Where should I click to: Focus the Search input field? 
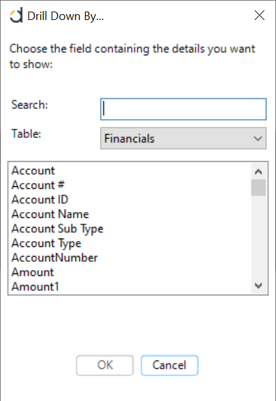183,109
